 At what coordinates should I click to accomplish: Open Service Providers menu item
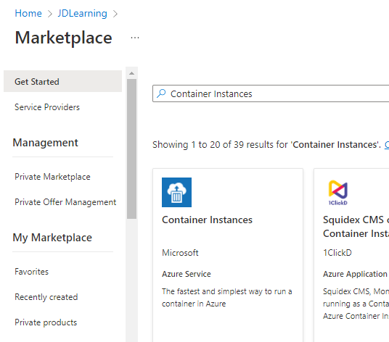click(47, 107)
